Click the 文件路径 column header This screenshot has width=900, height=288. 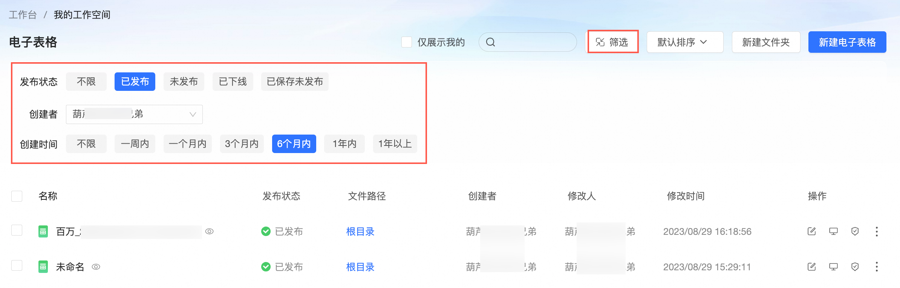(x=367, y=196)
